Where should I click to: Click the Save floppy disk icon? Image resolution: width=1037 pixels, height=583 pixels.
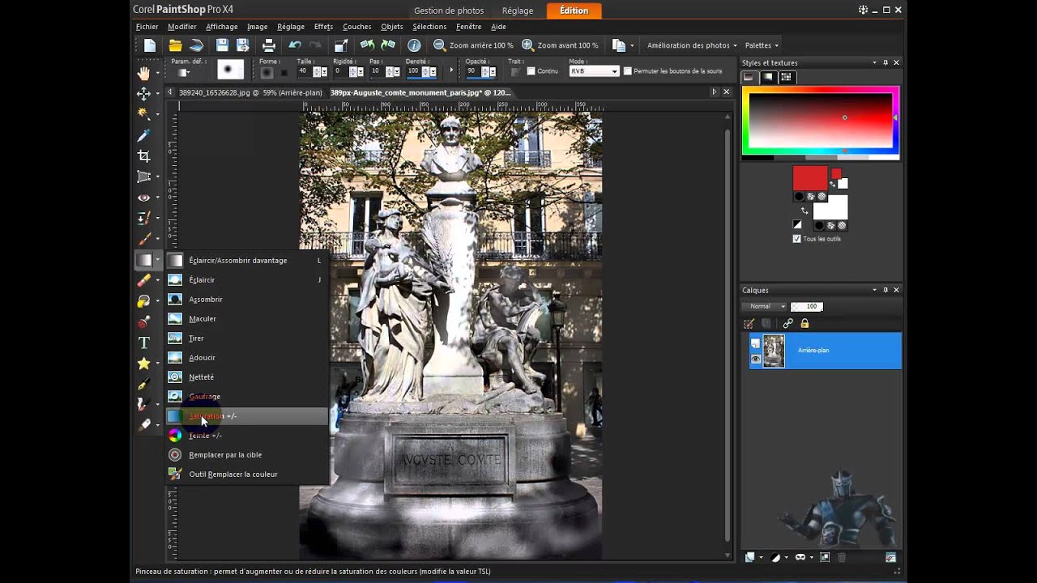point(221,45)
